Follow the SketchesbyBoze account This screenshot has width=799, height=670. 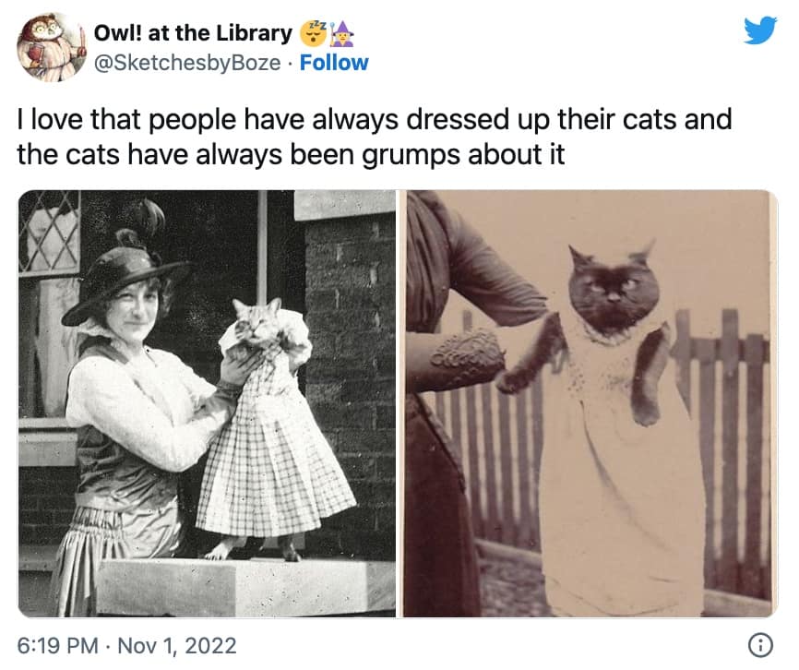334,63
